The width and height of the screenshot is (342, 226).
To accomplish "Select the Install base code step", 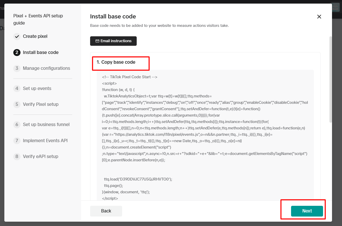I will [41, 52].
